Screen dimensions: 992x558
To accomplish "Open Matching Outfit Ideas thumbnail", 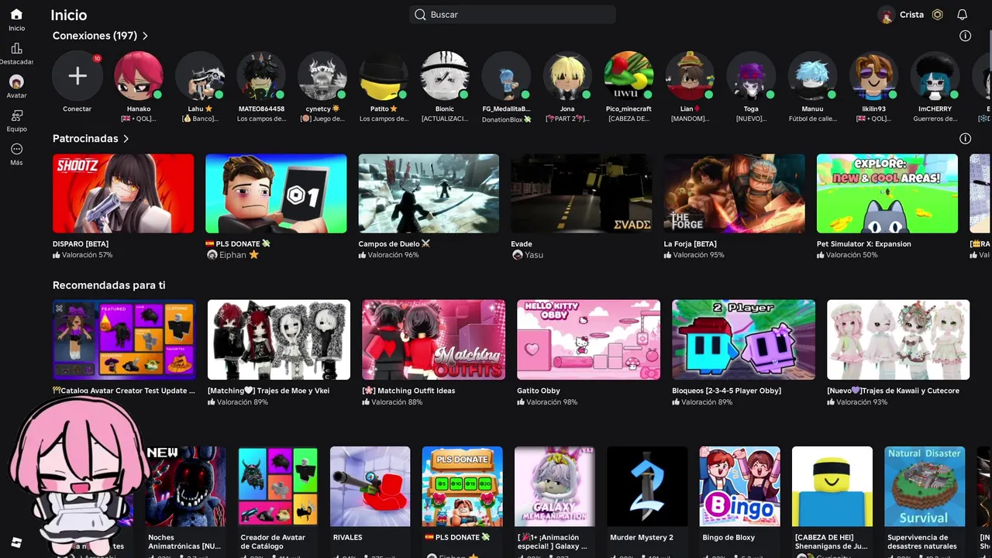I will coord(434,339).
